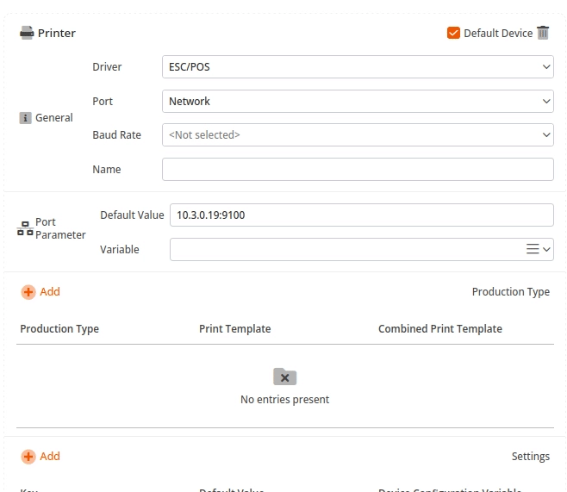Open the Driver dropdown showing ESC/POS
The image size is (567, 492).
pos(357,67)
